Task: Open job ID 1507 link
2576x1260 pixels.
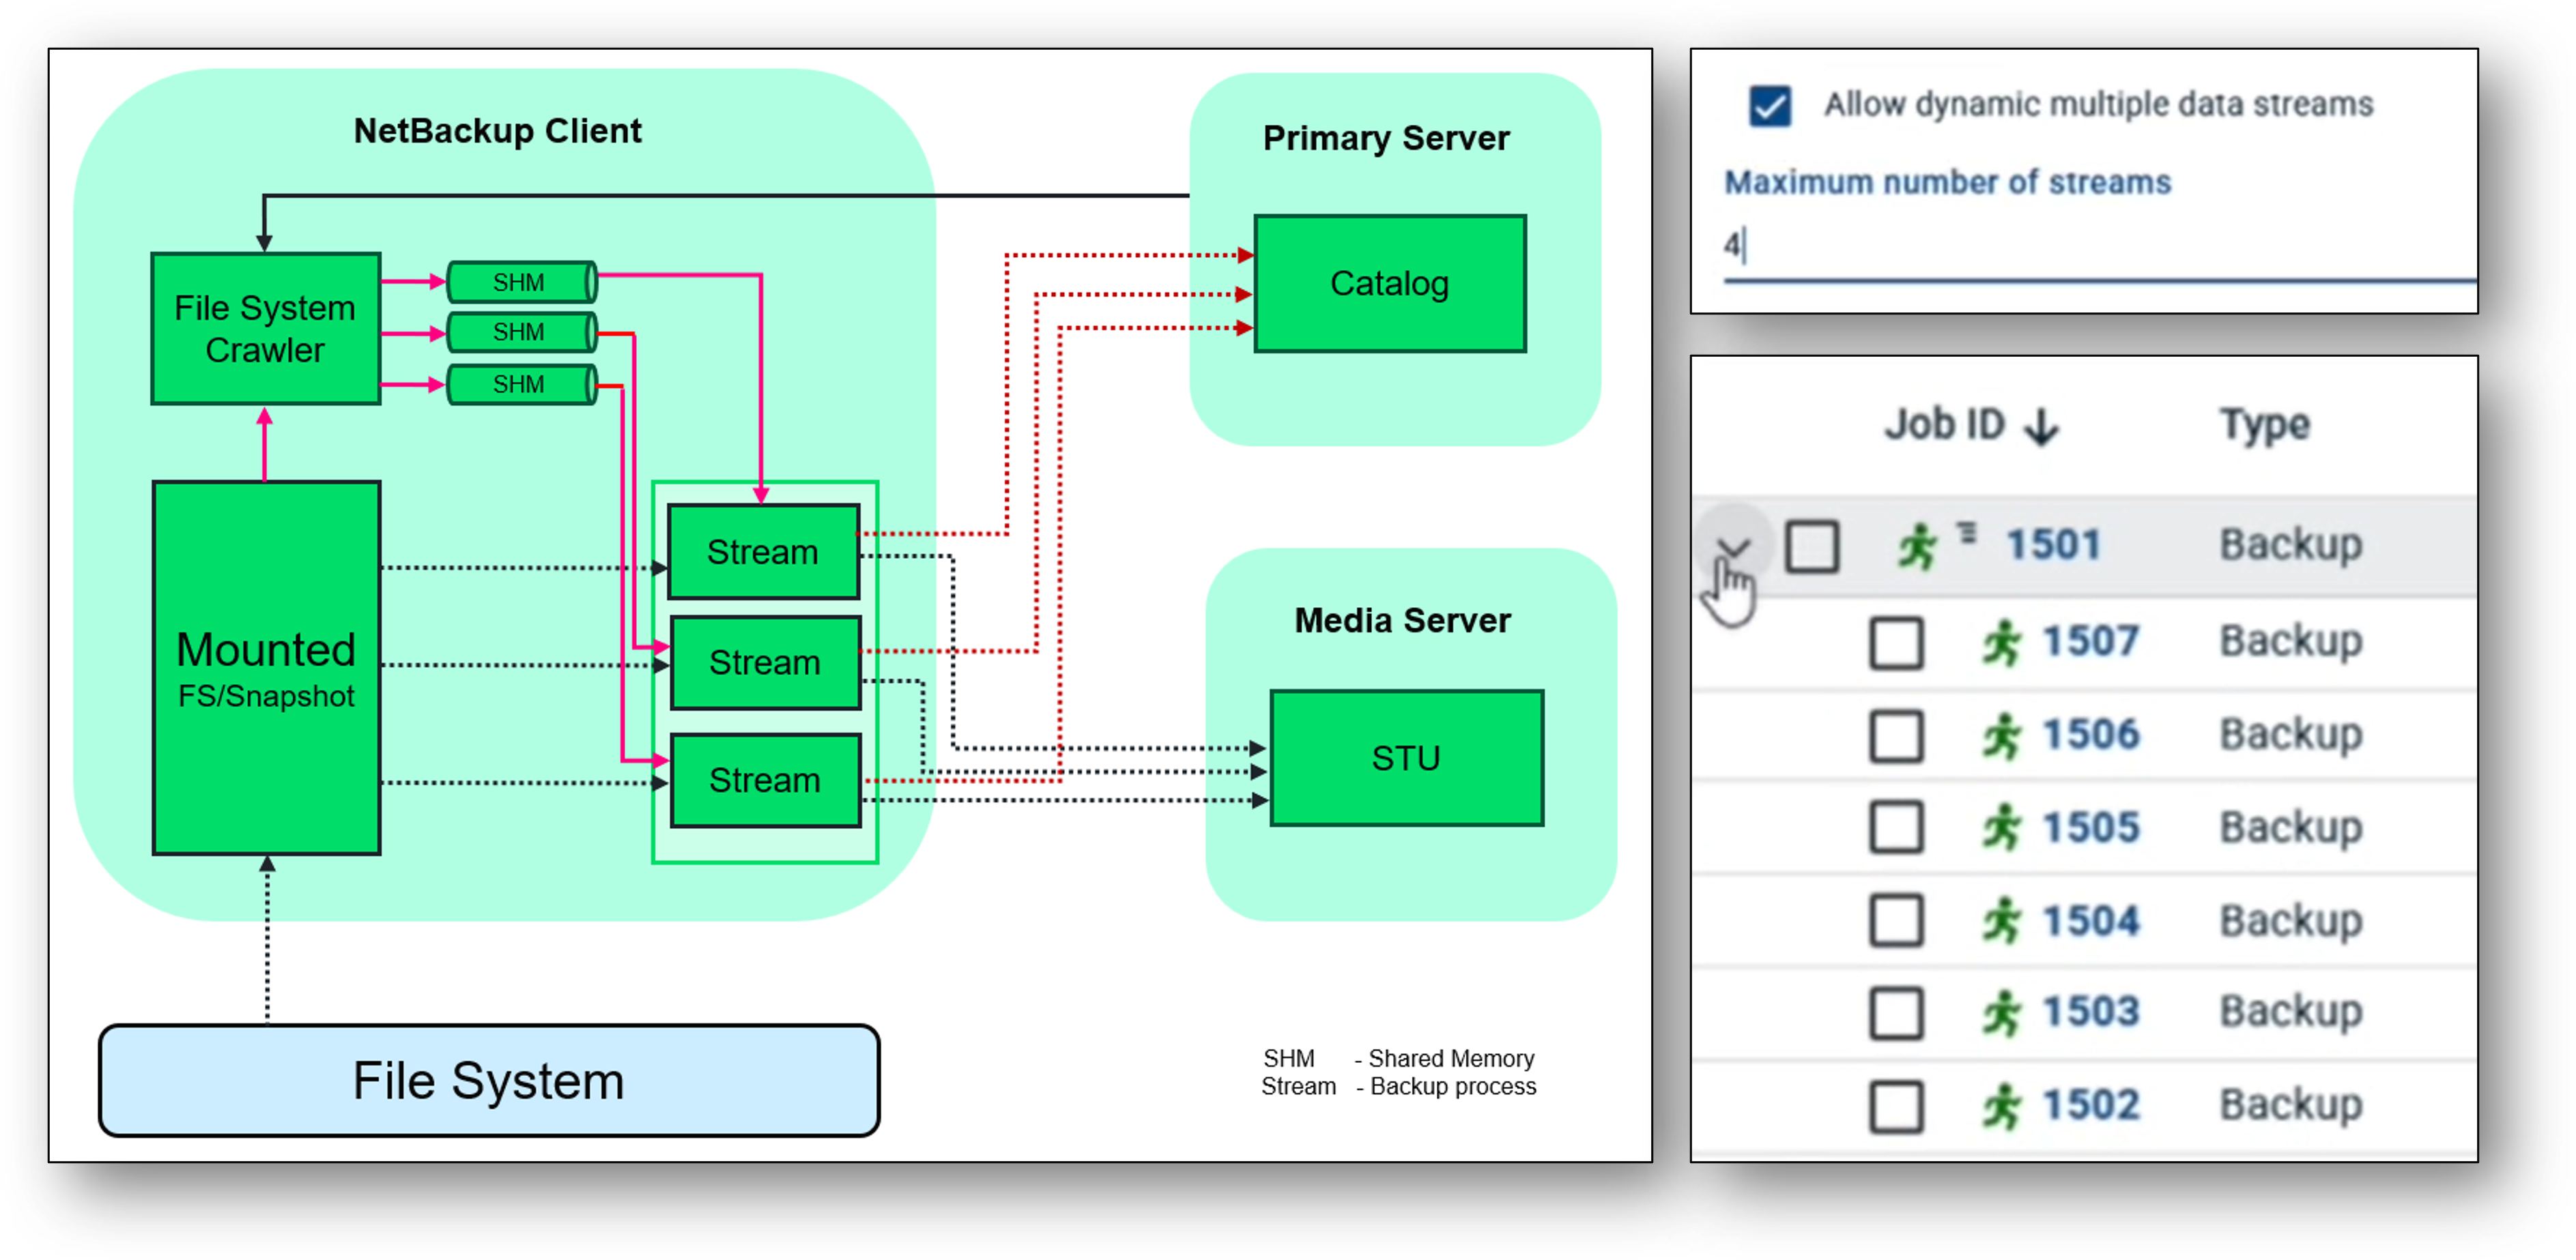Action: [2090, 641]
